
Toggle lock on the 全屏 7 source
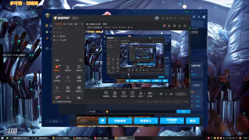coord(57,40)
